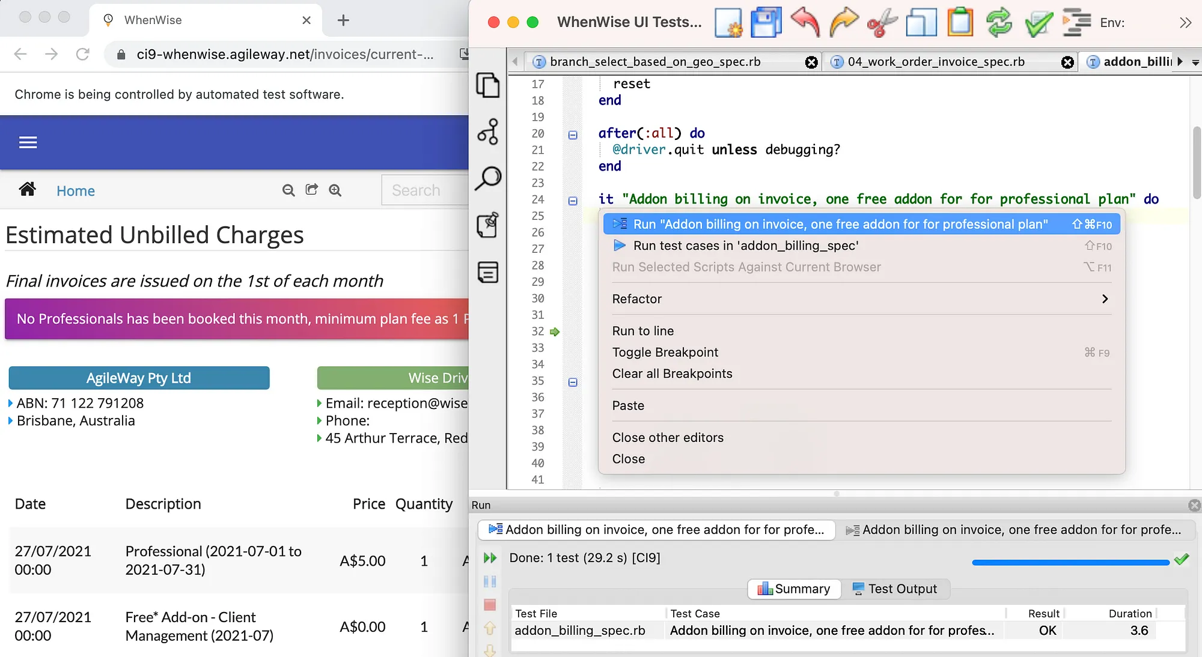1202x657 pixels.
Task: Choose Close other editors menu entry
Action: click(862, 438)
